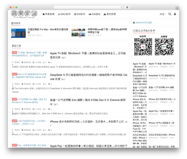Click the 公众号 QR code image
The height and width of the screenshot is (159, 187).
(143, 47)
